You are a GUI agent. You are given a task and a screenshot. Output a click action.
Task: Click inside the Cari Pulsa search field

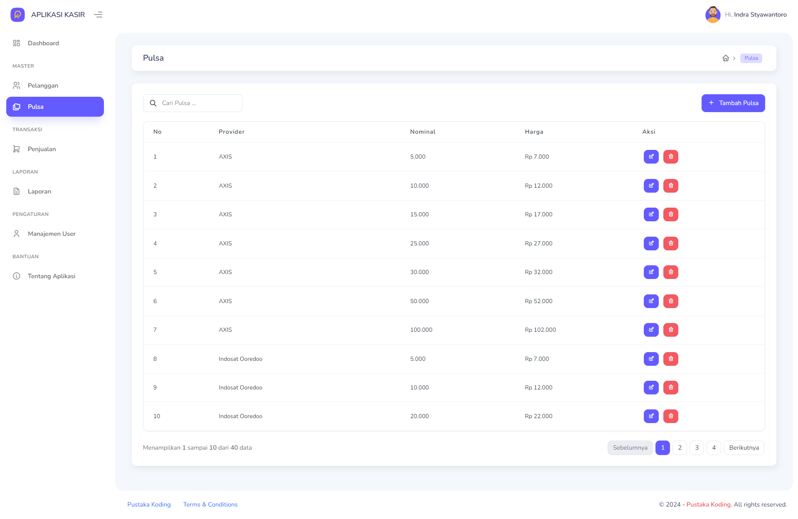tap(195, 103)
